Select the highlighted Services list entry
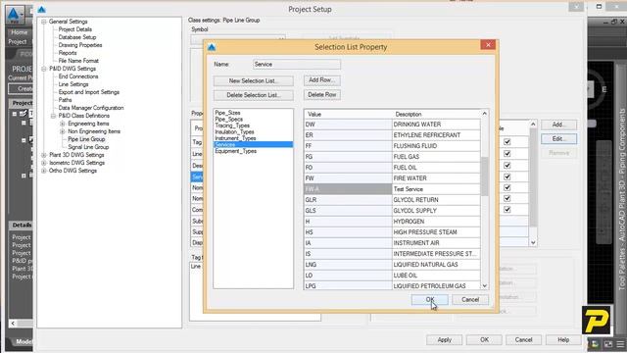 (253, 144)
